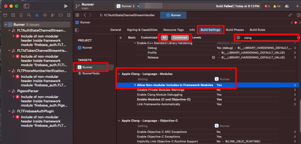Open the Test navigator diamond icon
The width and height of the screenshot is (301, 144).
pos(45,15)
